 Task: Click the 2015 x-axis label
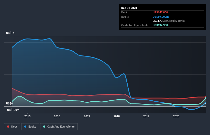27,116
